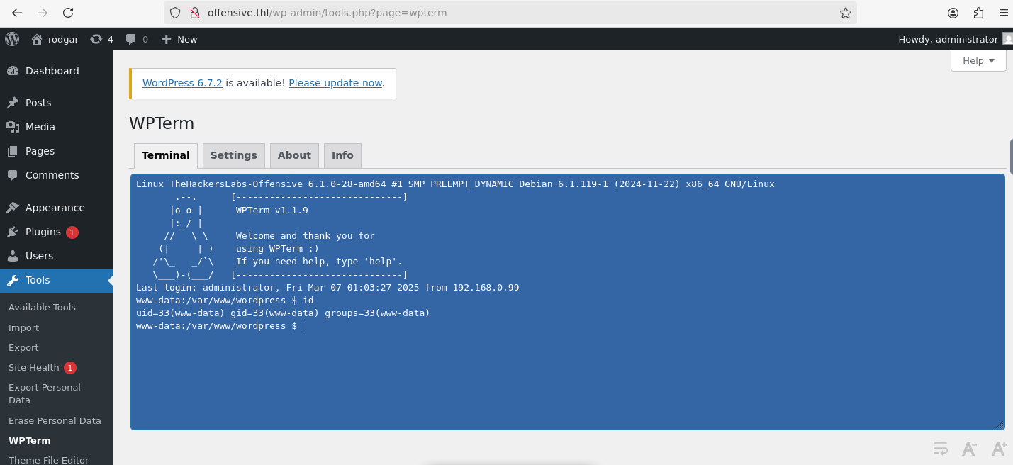
Task: Open Import submenu item
Action: (23, 327)
